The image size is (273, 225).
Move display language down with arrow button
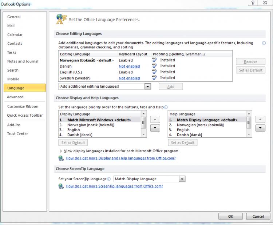155,128
